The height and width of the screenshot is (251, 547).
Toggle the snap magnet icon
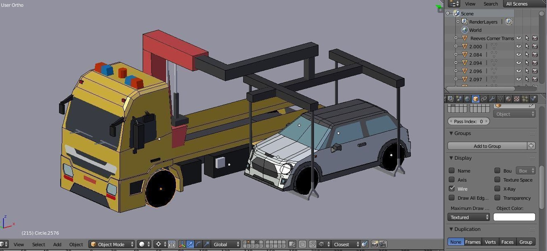pyautogui.click(x=313, y=244)
